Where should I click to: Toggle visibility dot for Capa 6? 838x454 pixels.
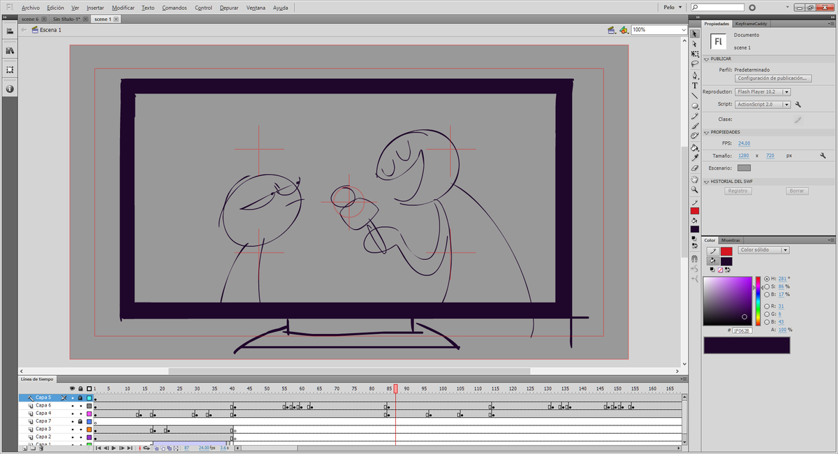[73, 406]
